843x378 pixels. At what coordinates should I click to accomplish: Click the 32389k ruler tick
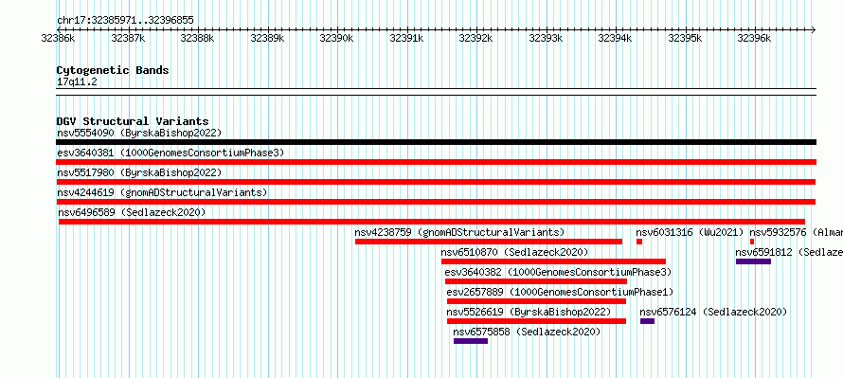[x=267, y=38]
